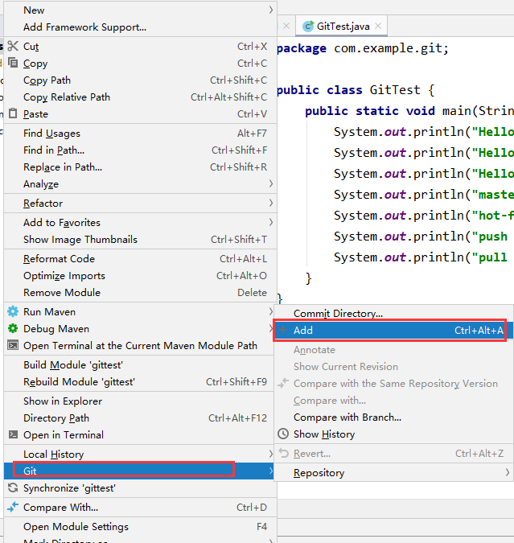Expand the Repository submenu arrow
This screenshot has height=543, width=514.
pos(507,472)
